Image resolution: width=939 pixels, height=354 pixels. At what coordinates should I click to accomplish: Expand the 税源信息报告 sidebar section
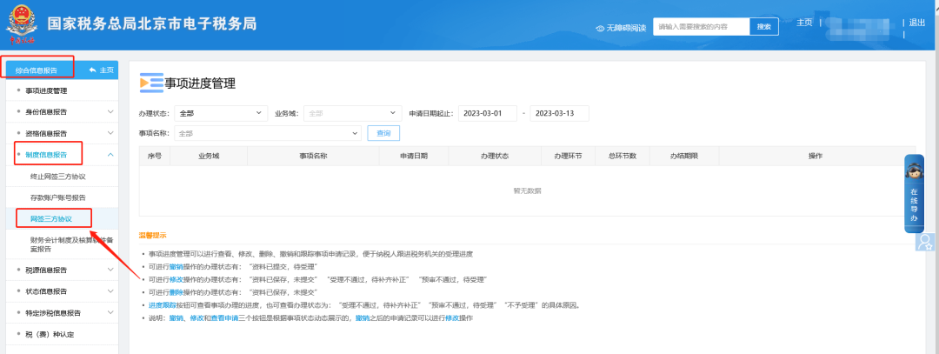(x=110, y=270)
